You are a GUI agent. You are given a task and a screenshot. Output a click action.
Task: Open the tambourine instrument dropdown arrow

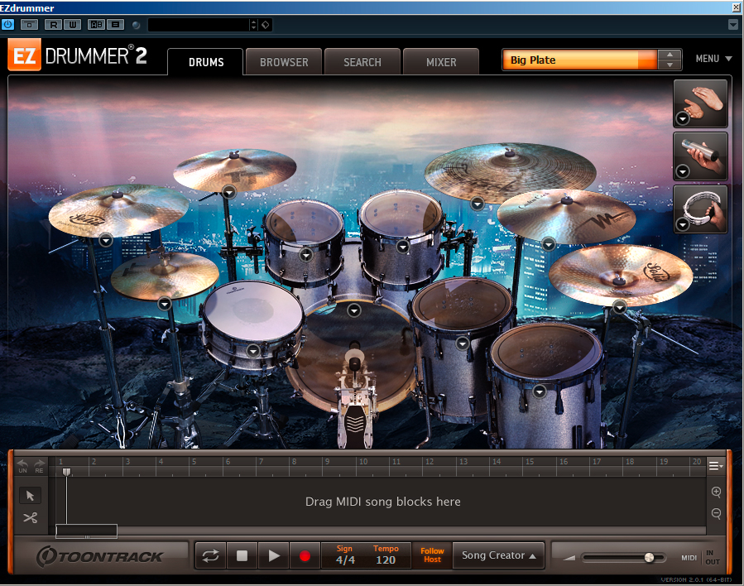pyautogui.click(x=682, y=223)
